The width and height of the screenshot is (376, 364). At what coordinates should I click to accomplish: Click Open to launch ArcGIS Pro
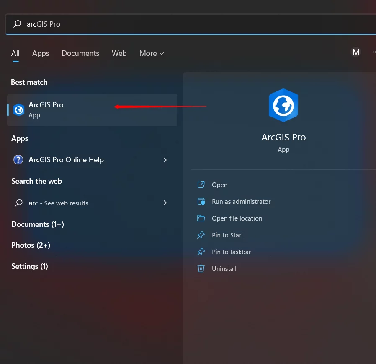coord(220,185)
